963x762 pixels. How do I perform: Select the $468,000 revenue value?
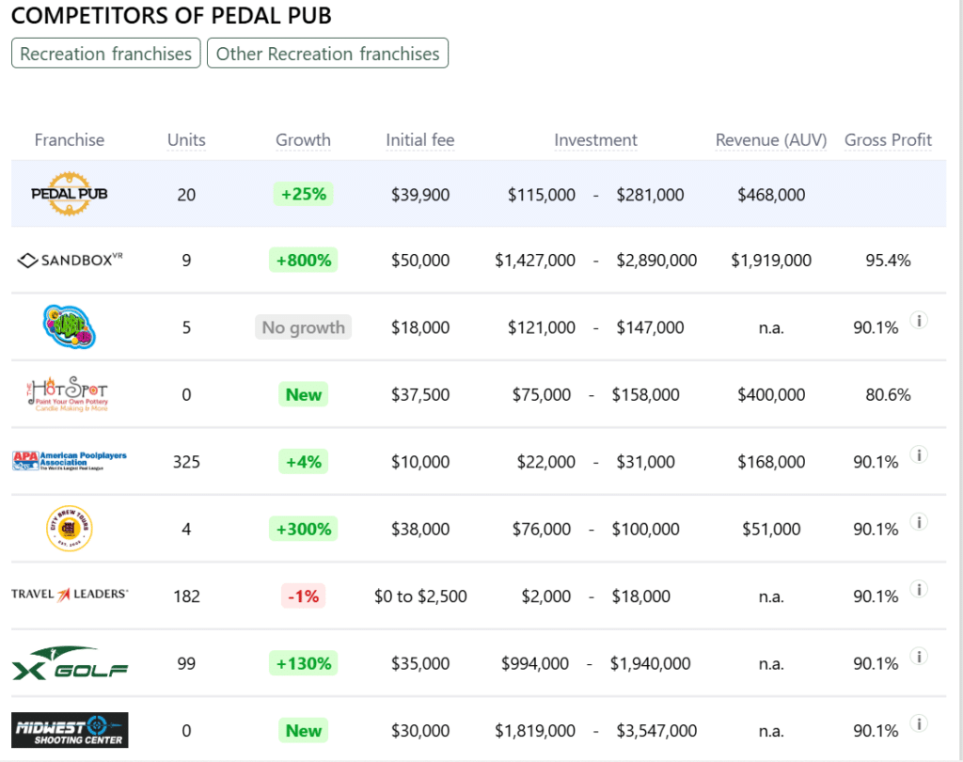(771, 195)
